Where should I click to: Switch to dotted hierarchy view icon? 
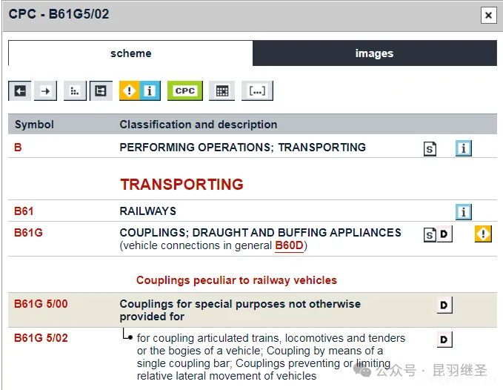(x=74, y=91)
